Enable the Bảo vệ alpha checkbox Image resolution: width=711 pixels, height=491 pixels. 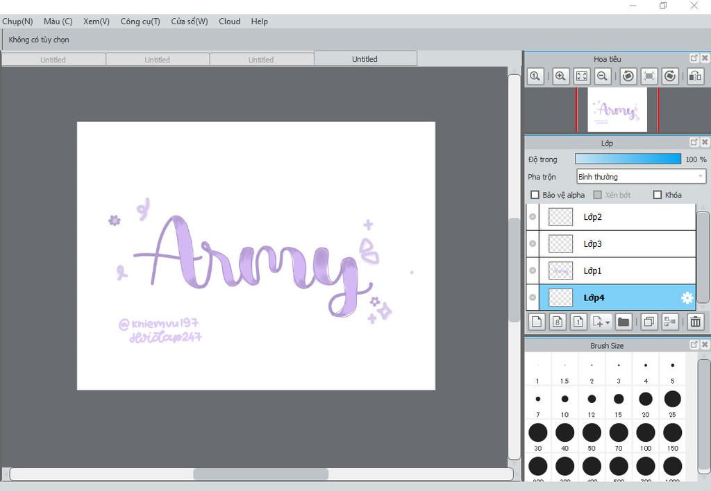[535, 195]
